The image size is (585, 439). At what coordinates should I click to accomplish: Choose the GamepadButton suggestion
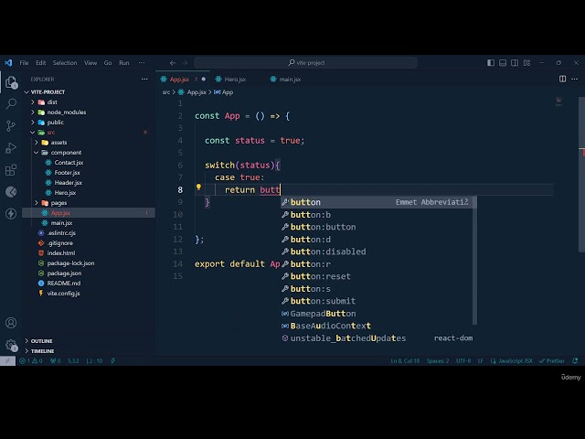[x=377, y=314]
